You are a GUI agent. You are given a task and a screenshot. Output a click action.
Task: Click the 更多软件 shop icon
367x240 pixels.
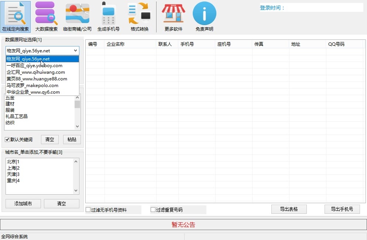click(x=174, y=17)
